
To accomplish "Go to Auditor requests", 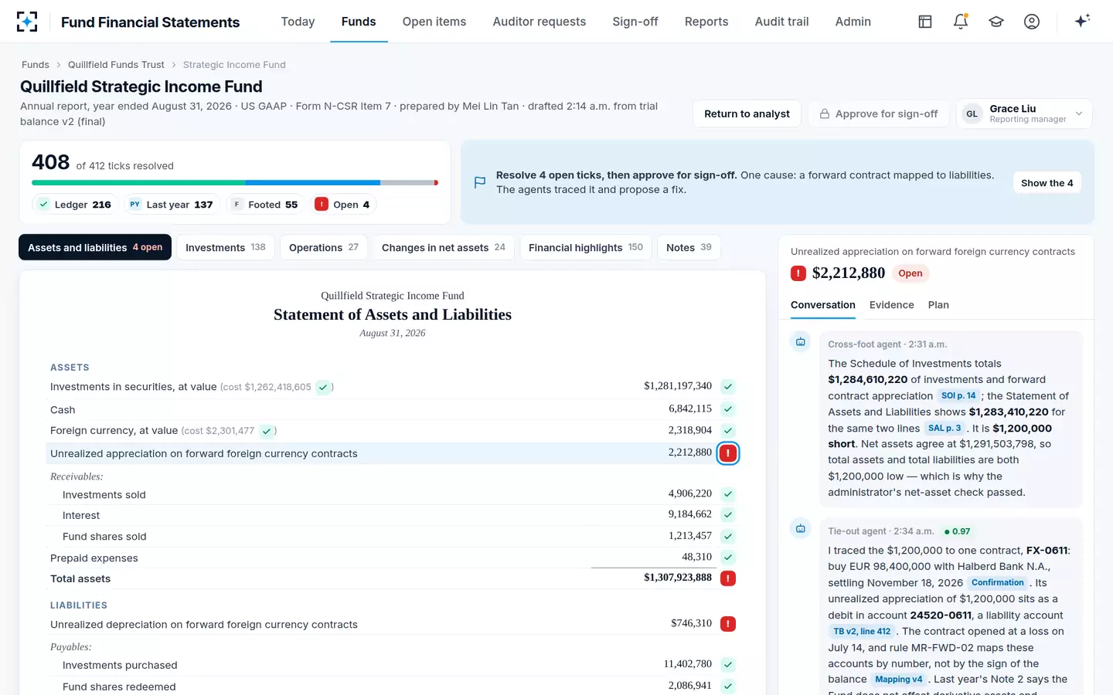I will click(539, 22).
